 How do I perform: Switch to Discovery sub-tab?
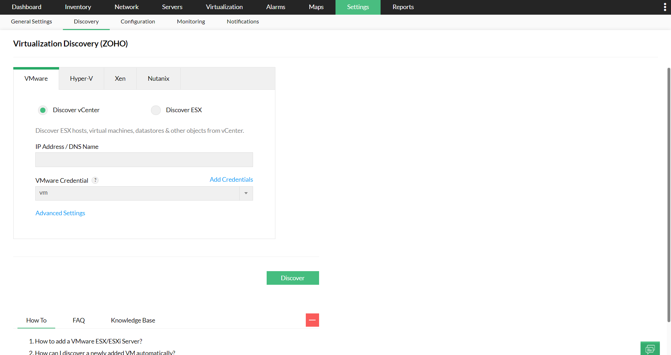86,22
